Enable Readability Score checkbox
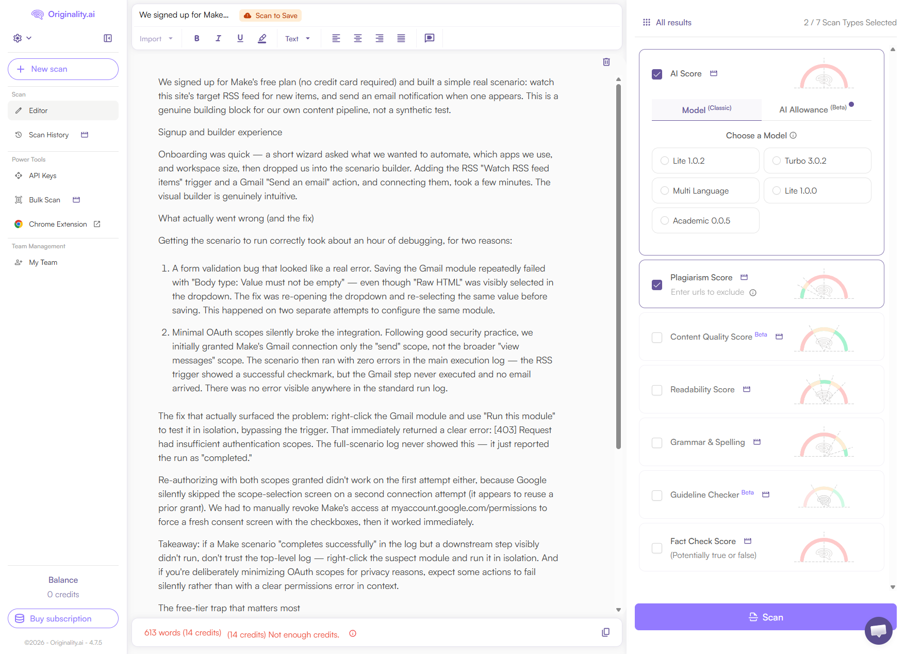 657,390
